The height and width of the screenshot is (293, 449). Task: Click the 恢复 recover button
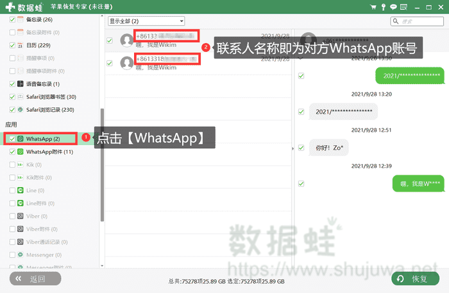point(415,278)
